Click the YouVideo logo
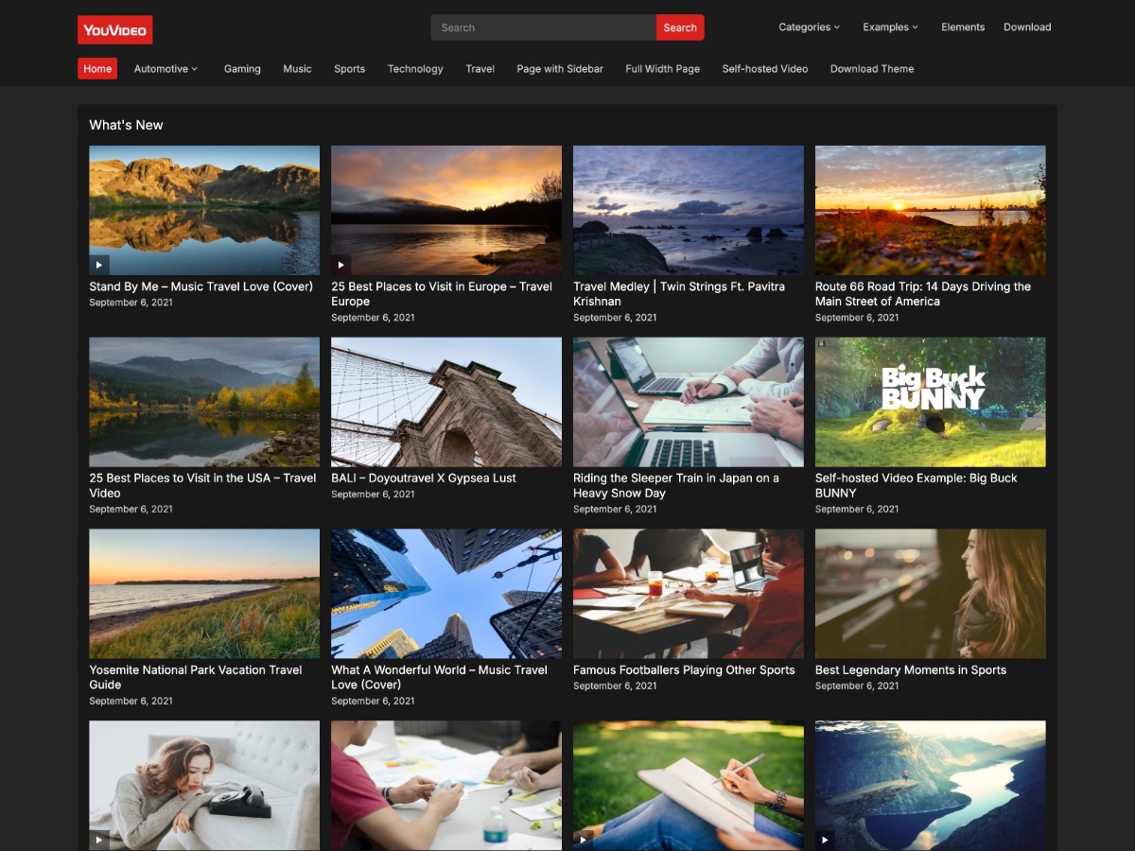The width and height of the screenshot is (1135, 851). tap(114, 29)
